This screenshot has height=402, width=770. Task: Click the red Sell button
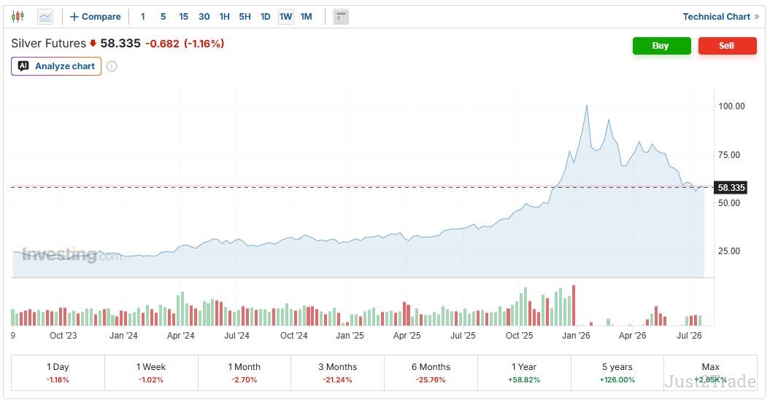click(727, 46)
